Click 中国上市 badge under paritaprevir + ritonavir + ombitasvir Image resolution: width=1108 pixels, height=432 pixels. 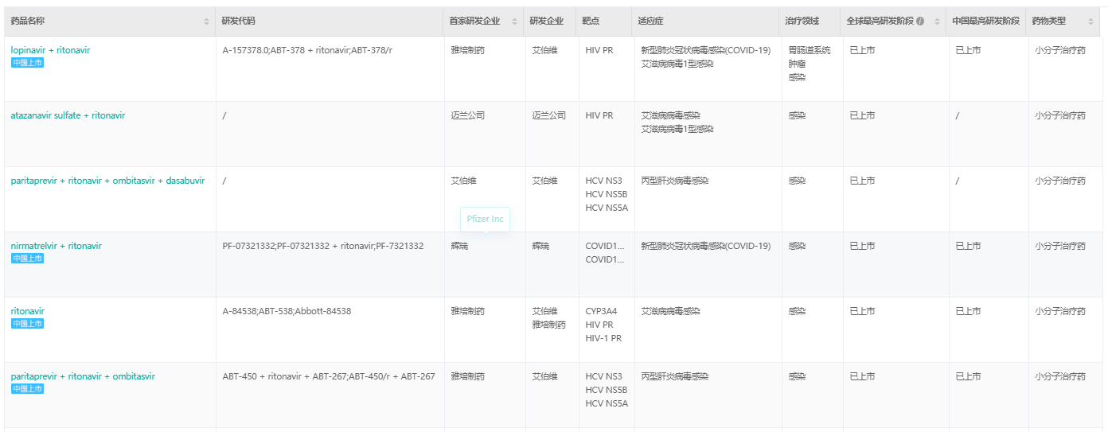[x=27, y=389]
